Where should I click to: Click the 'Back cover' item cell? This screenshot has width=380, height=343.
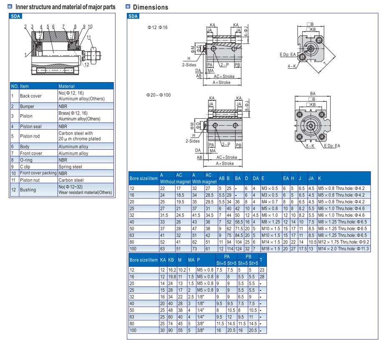[38, 96]
